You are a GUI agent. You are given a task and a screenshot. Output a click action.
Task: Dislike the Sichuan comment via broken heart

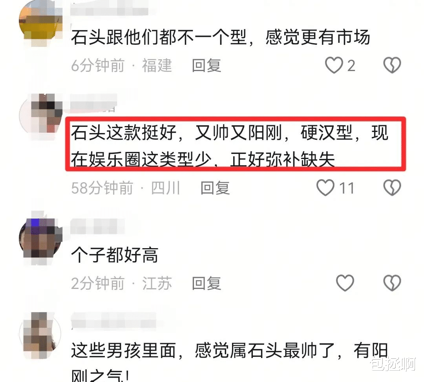coord(392,188)
